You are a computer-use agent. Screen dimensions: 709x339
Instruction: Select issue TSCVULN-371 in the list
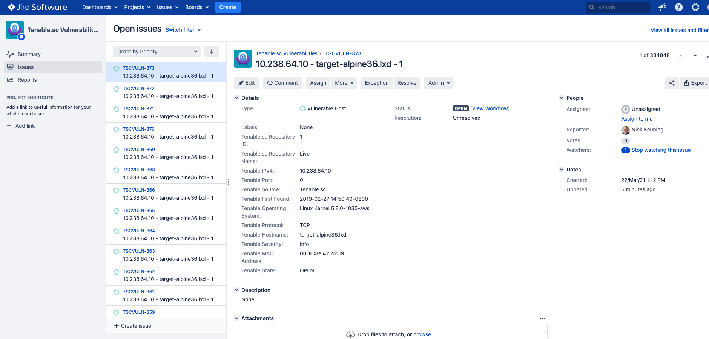pyautogui.click(x=166, y=113)
